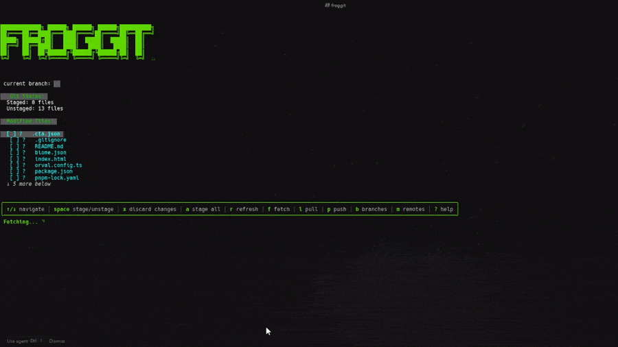Click the FROGGIT ASCII logo
The width and height of the screenshot is (618, 347).
pyautogui.click(x=77, y=42)
